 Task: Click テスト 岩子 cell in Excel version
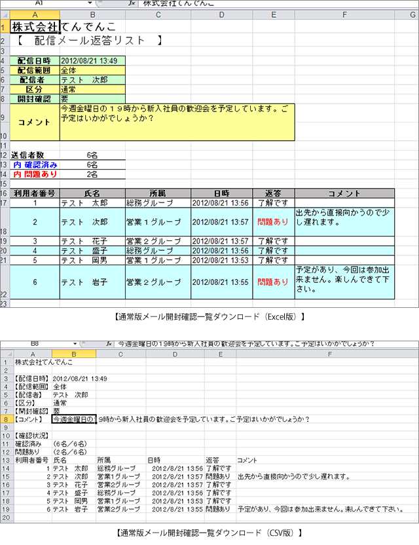coord(92,282)
